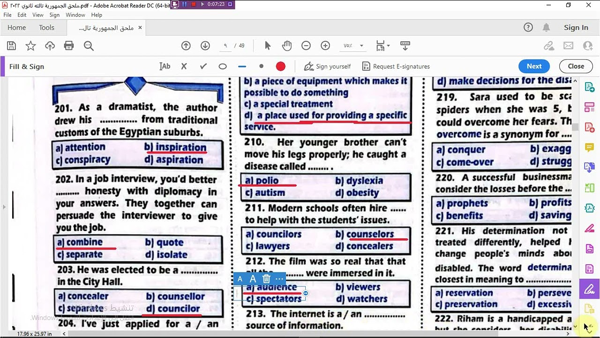600x338 pixels.
Task: Click the scrolling mode download-style icon
Action: click(405, 46)
